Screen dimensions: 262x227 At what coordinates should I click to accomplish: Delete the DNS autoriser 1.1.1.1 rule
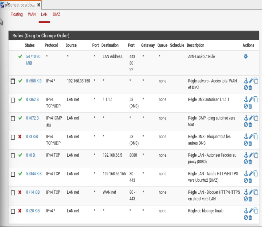tap(250, 106)
